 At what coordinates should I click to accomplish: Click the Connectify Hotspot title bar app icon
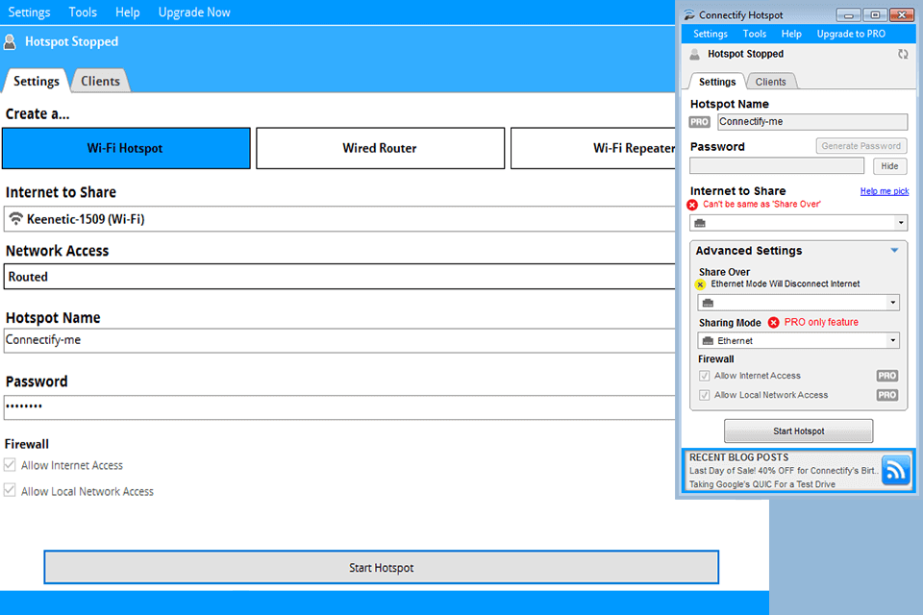689,14
